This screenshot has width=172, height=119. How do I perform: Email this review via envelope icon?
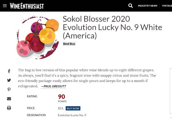coord(9,99)
